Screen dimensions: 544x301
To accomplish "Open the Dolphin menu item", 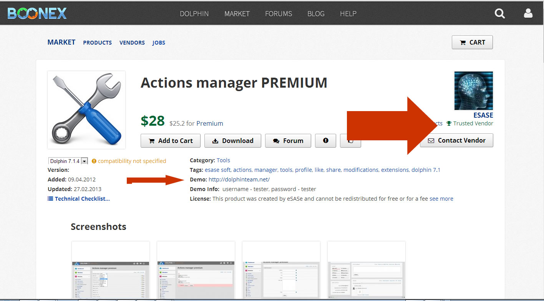I will (x=194, y=13).
